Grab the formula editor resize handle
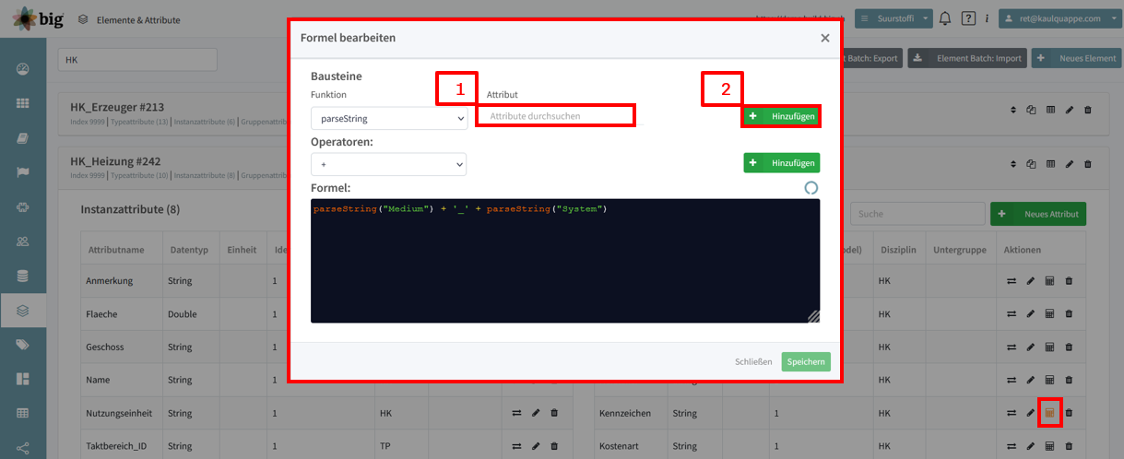The width and height of the screenshot is (1124, 459). (813, 316)
